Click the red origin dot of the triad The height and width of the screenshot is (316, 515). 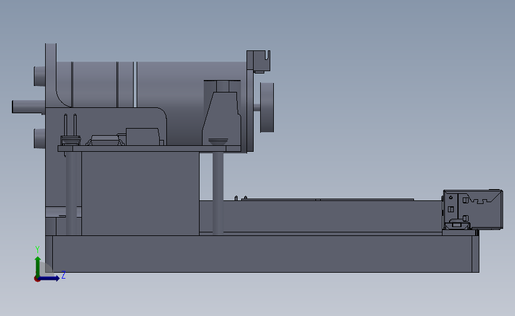point(37,279)
